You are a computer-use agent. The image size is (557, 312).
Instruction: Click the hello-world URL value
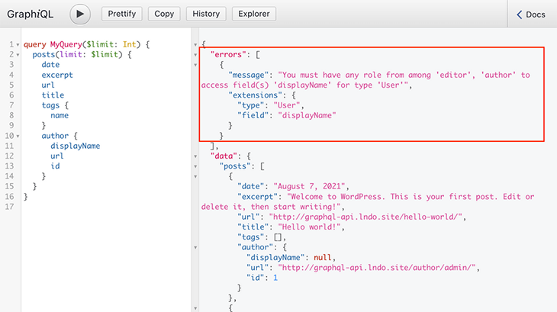365,217
